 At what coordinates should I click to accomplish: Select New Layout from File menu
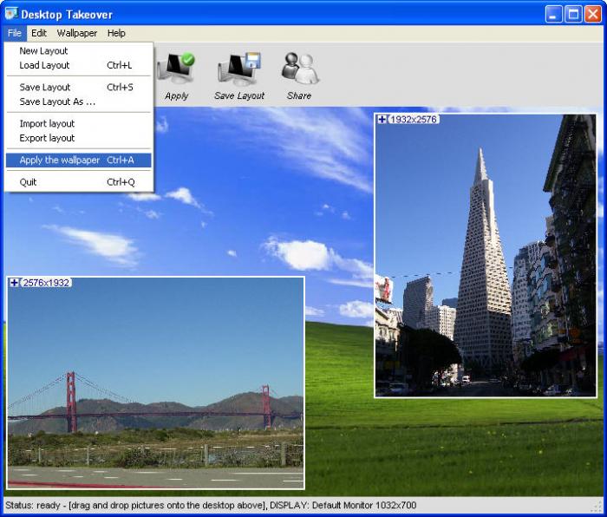point(43,51)
